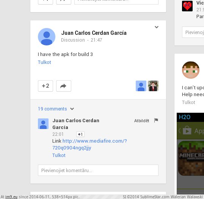
Task: Click the tuxedo photo avatar thumbnail
Action: point(153,86)
